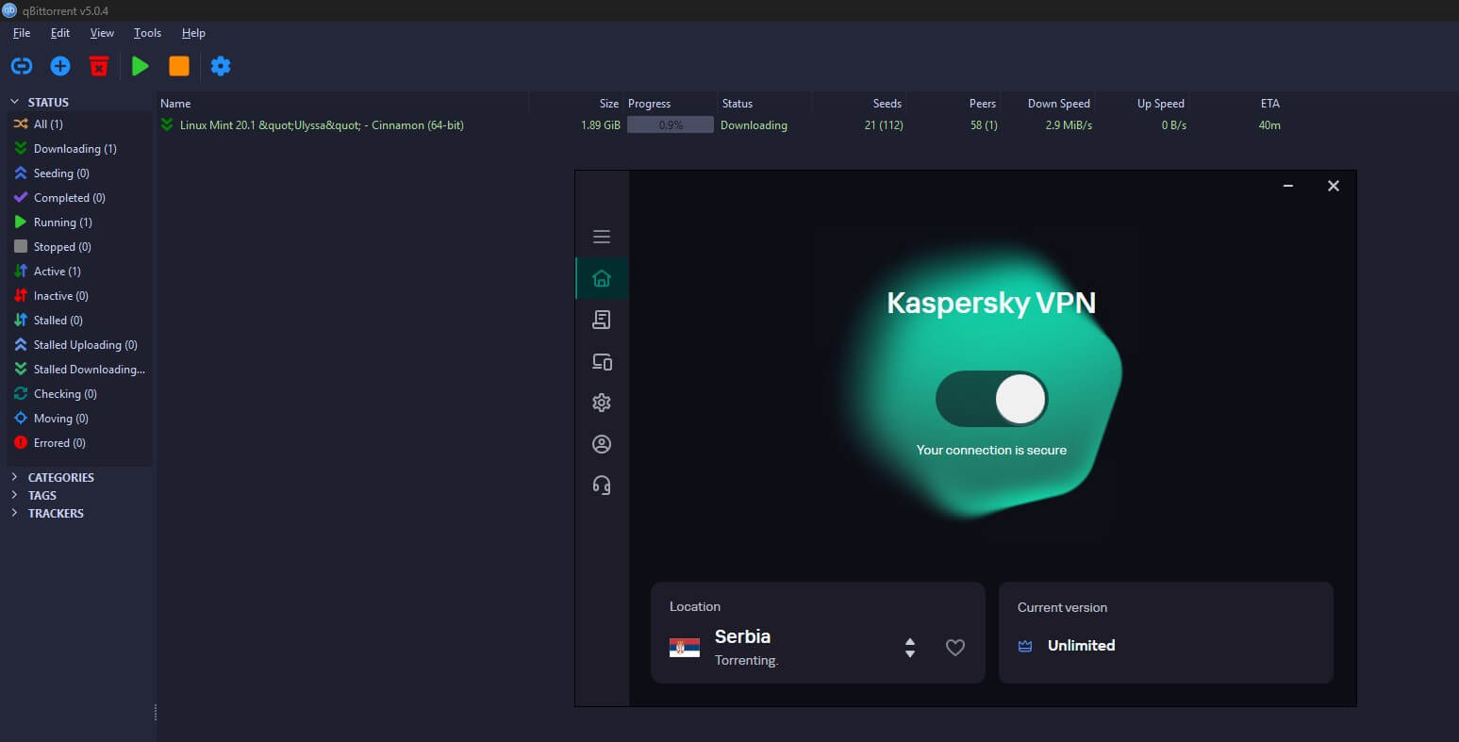Open Kaspersky VPN settings gear
The image size is (1459, 742).
tap(602, 403)
